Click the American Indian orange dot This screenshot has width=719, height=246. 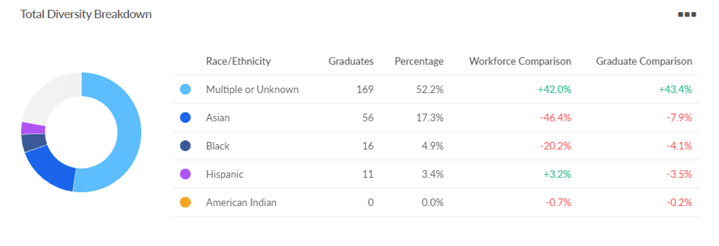click(185, 203)
